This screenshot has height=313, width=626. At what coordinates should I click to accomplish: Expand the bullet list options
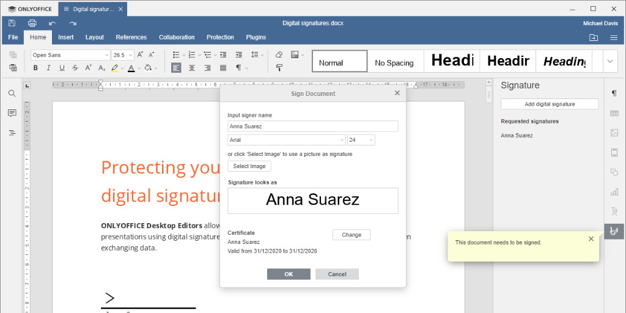pos(183,55)
